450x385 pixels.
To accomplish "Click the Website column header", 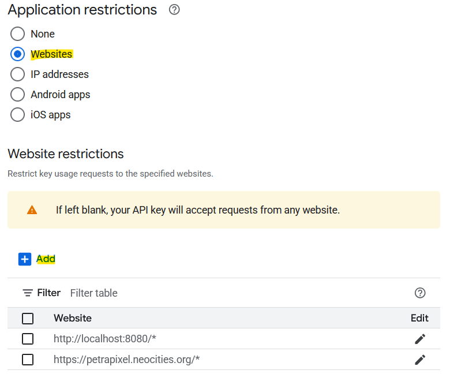I will (x=73, y=318).
